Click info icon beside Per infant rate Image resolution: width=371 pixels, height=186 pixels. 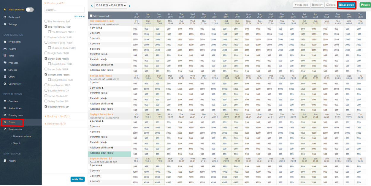tap(107, 54)
